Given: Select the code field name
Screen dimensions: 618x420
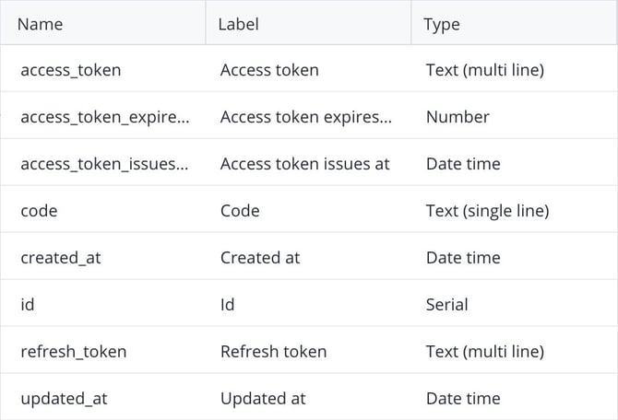Looking at the screenshot, I should [39, 211].
